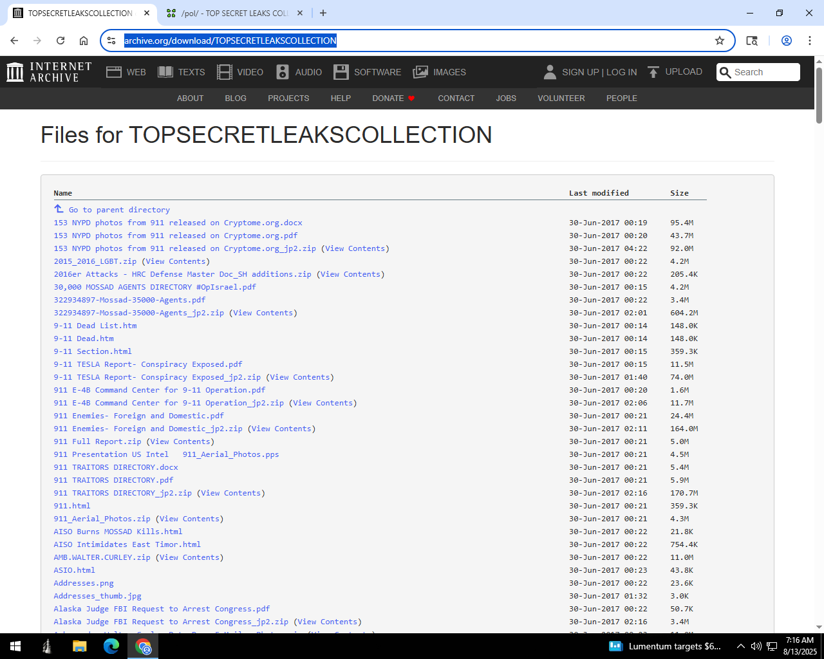This screenshot has width=824, height=659.
Task: Bookmark this page with the star
Action: click(720, 41)
